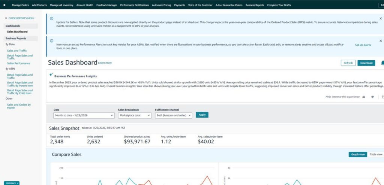Viewport: 384px width, 185px height.
Task: Click the info icon on Performance Alerts banner
Action: click(x=51, y=41)
